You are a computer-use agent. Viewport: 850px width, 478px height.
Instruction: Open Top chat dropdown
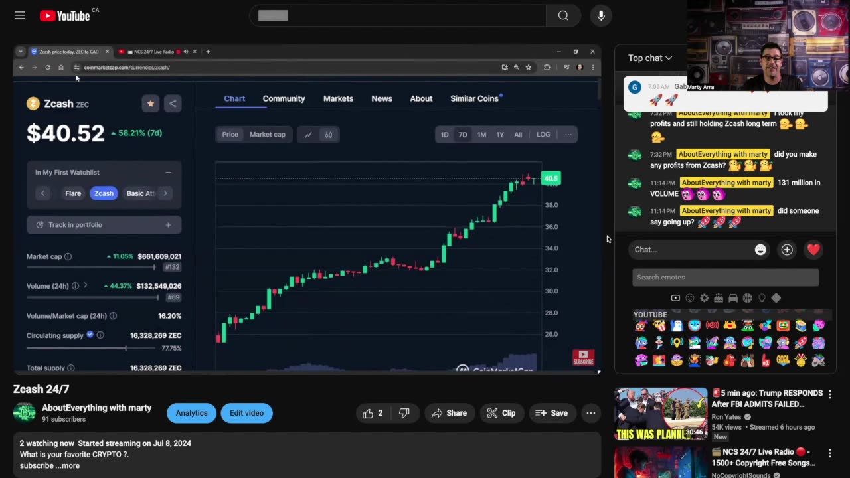coord(650,58)
